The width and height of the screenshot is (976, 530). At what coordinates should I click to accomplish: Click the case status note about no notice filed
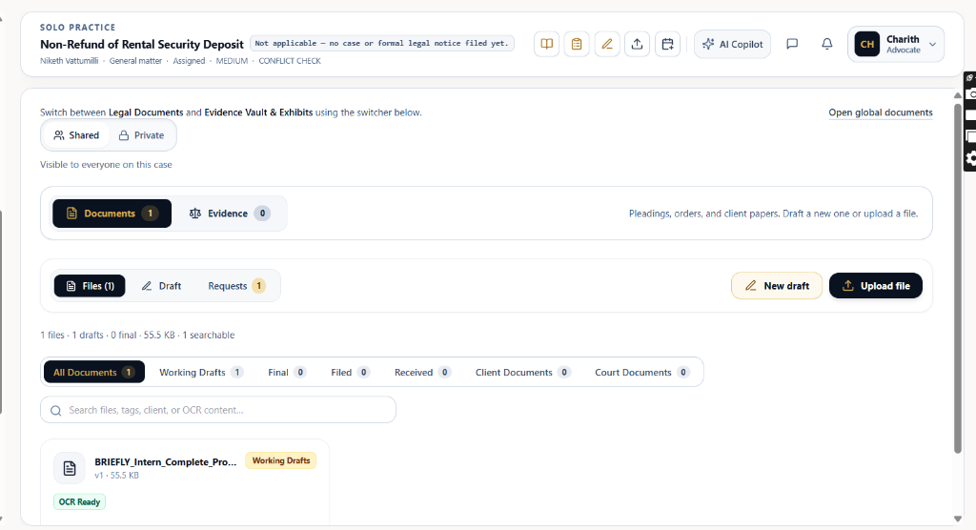pos(381,44)
